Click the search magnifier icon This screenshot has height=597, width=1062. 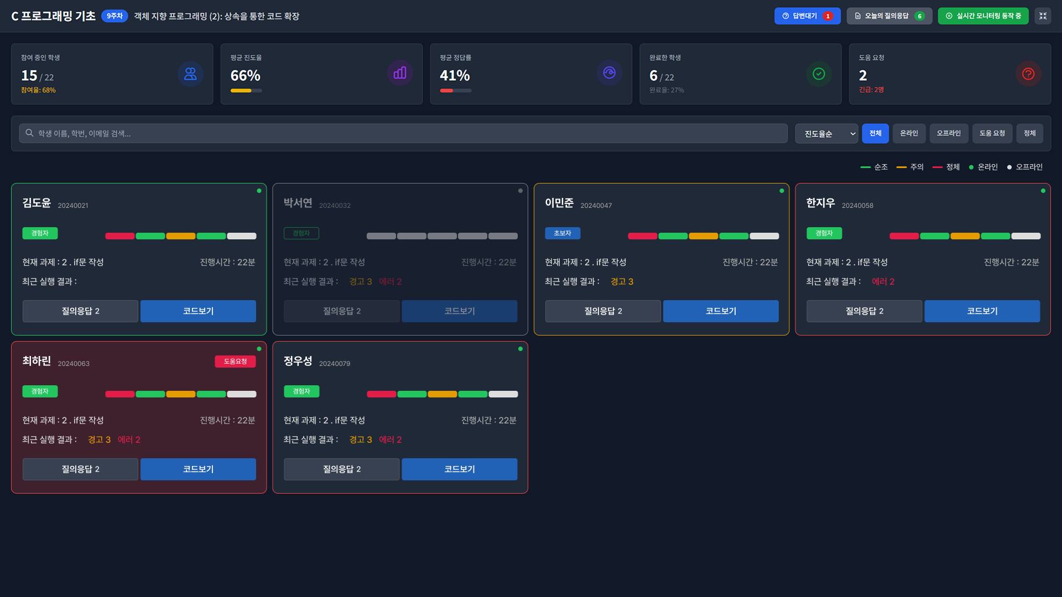pos(29,133)
